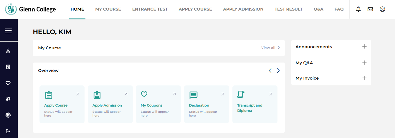Click the logout icon in sidebar
The height and width of the screenshot is (138, 395).
(8, 131)
